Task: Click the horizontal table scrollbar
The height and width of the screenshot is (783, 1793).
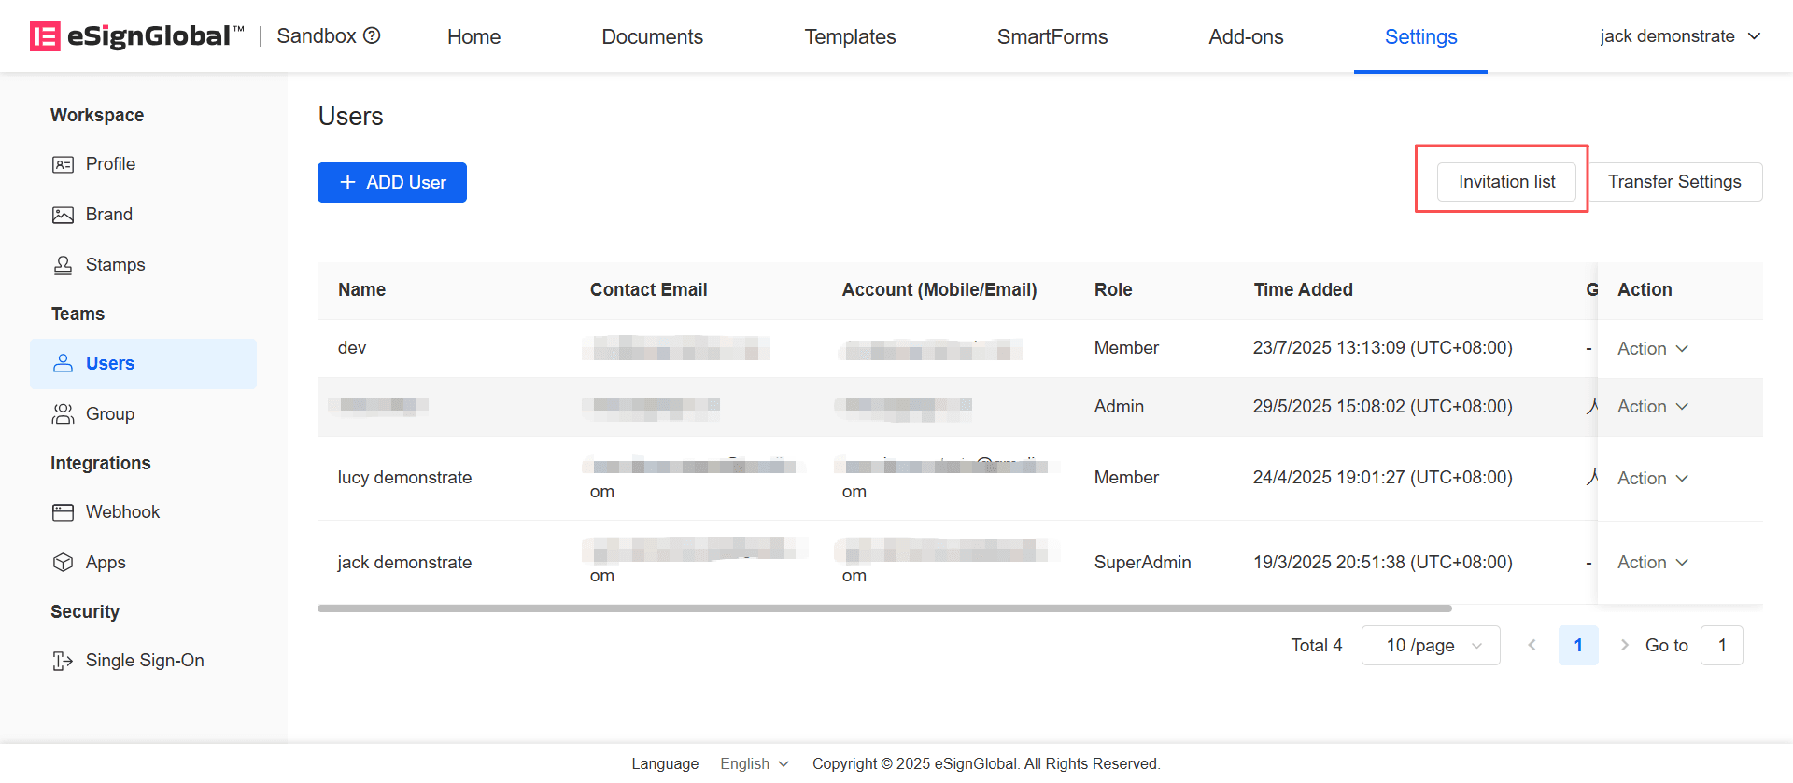Action: point(883,608)
